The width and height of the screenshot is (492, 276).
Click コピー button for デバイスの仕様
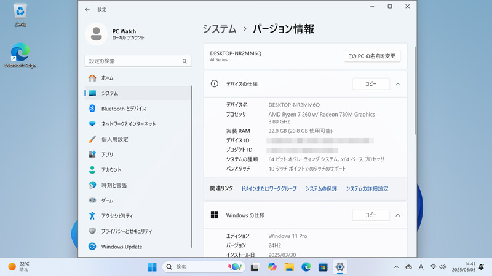[371, 84]
